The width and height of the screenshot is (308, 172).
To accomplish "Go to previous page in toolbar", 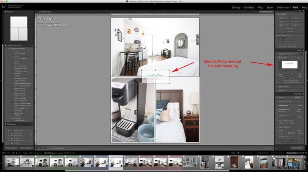I will 41,148.
